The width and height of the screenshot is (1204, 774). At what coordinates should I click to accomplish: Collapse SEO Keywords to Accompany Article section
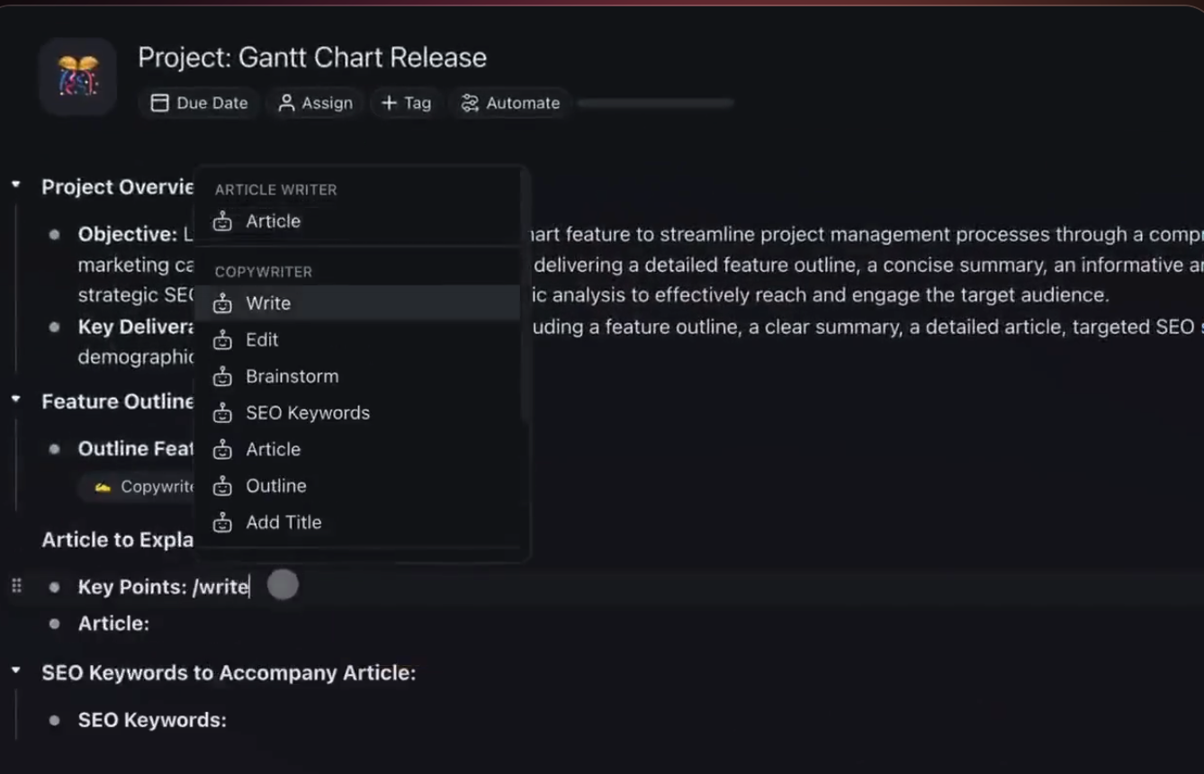pyautogui.click(x=16, y=671)
